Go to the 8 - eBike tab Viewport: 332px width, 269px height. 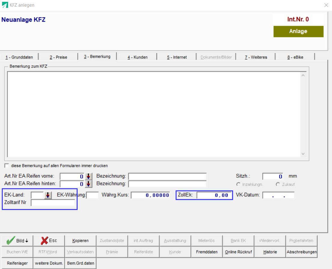[x=295, y=57]
